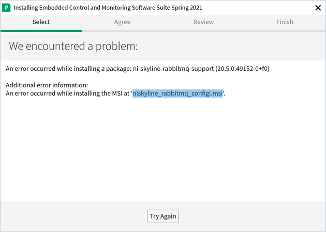Switch to the Select step tab
Image resolution: width=326 pixels, height=232 pixels.
tap(41, 22)
